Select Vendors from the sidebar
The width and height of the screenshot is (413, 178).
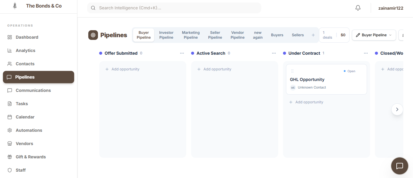[x=25, y=143]
